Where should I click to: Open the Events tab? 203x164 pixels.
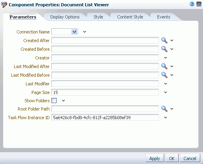click(x=164, y=17)
